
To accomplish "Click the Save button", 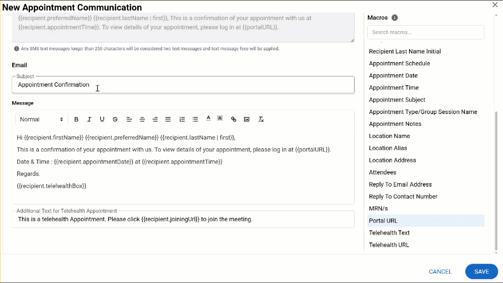I will (x=481, y=272).
